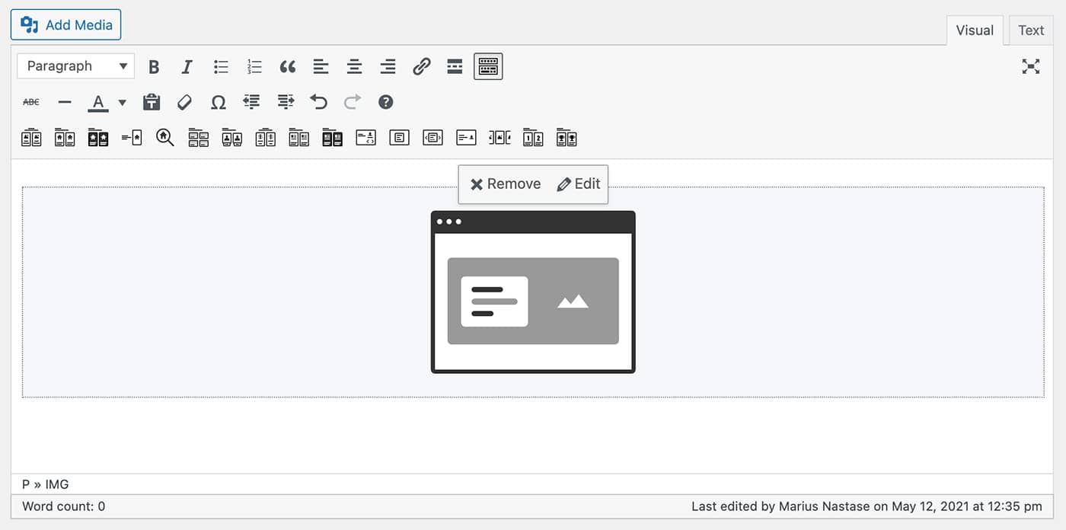Apply italic formatting

pos(187,67)
